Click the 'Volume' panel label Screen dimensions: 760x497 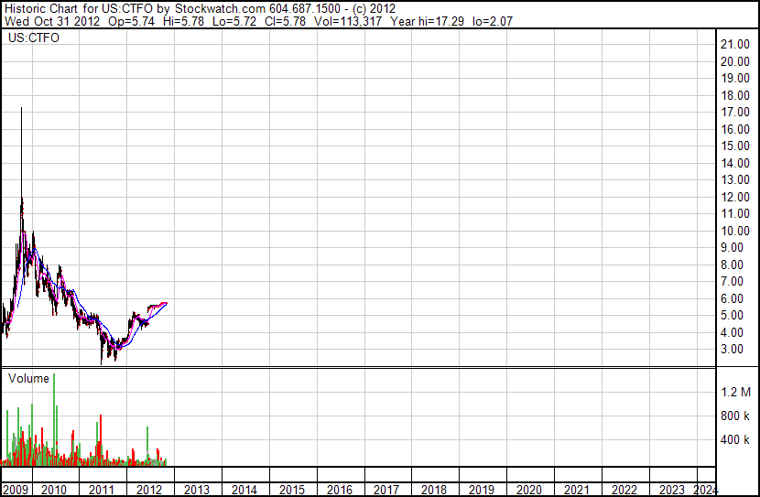pos(28,378)
